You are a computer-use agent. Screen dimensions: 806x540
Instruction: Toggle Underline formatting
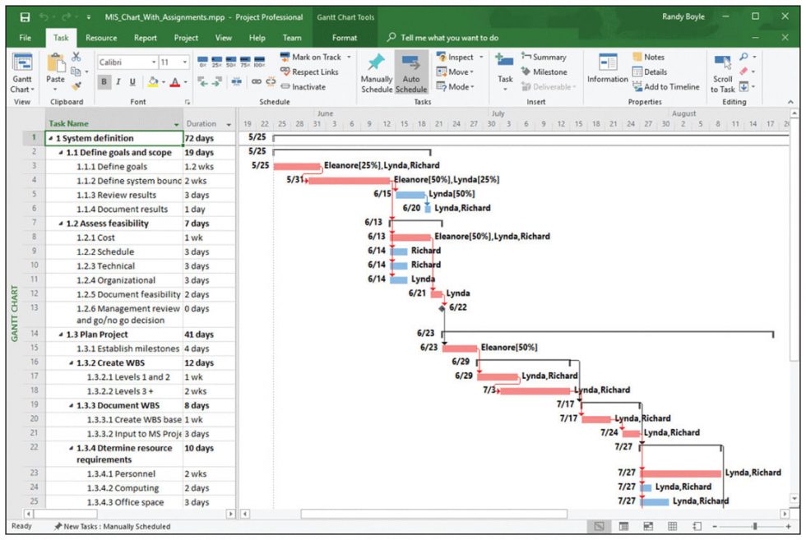132,81
